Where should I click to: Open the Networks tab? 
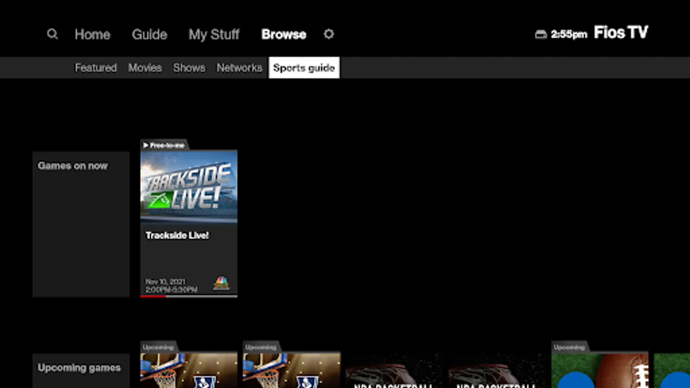pos(239,68)
